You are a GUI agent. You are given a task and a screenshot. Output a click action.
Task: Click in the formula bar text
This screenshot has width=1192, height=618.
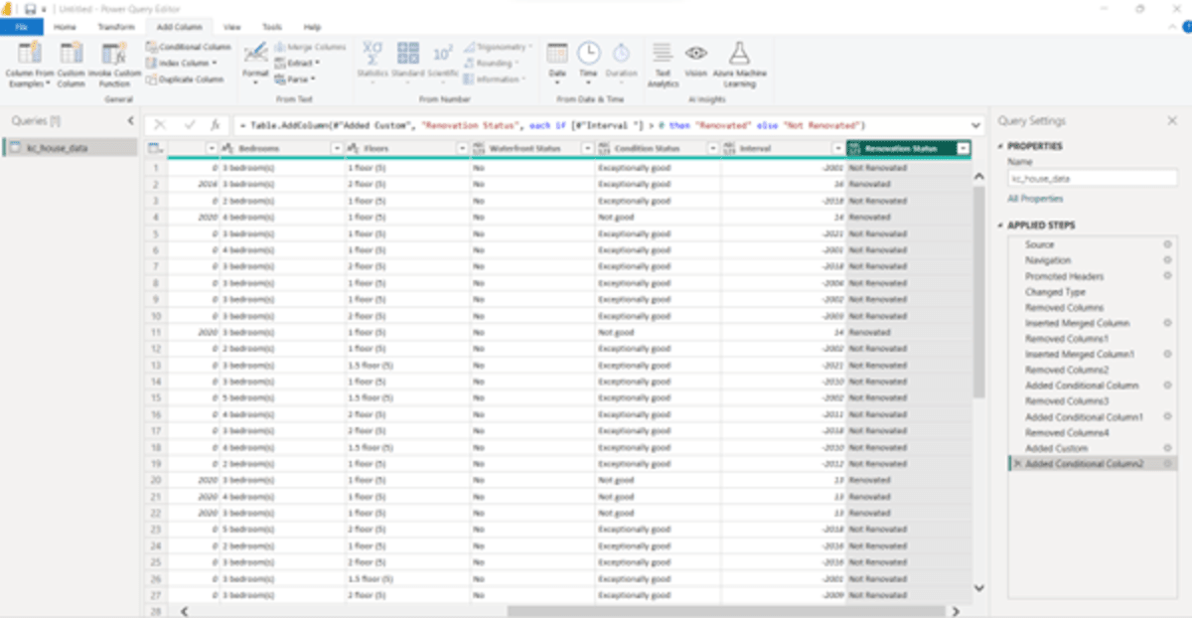coord(551,125)
